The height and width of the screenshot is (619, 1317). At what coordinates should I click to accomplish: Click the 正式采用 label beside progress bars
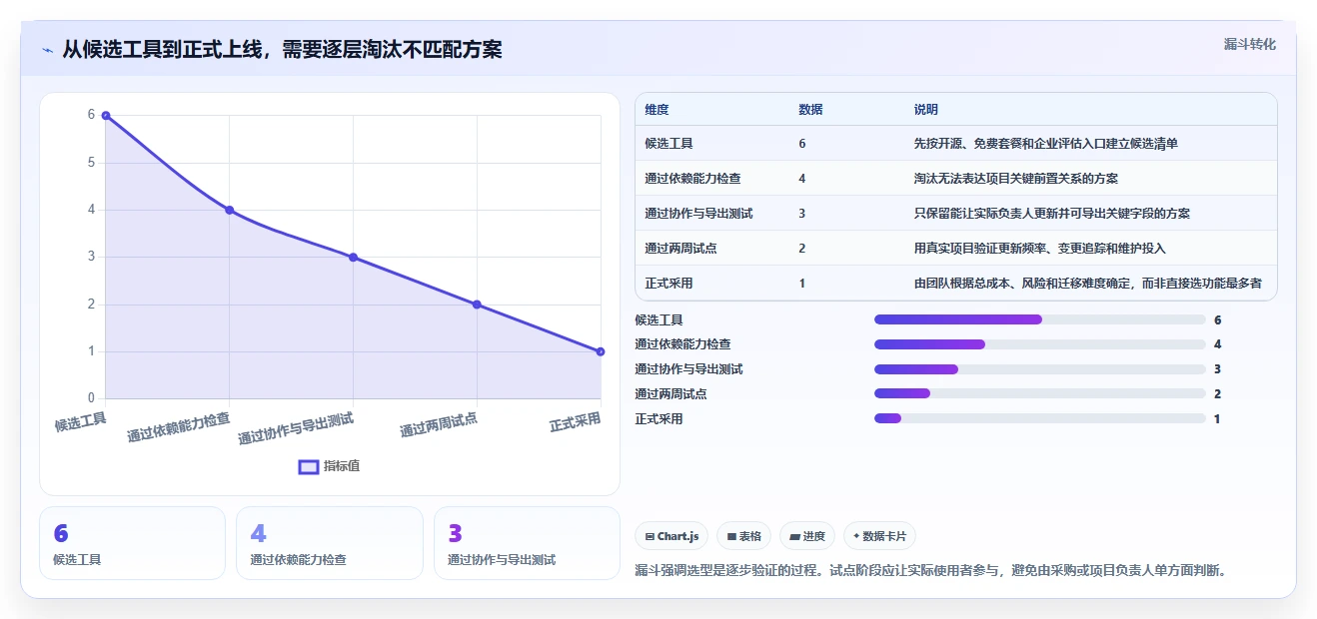click(659, 419)
